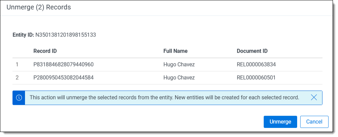Dismiss the info banner with the X
The width and height of the screenshot is (338, 137).
pos(314,98)
